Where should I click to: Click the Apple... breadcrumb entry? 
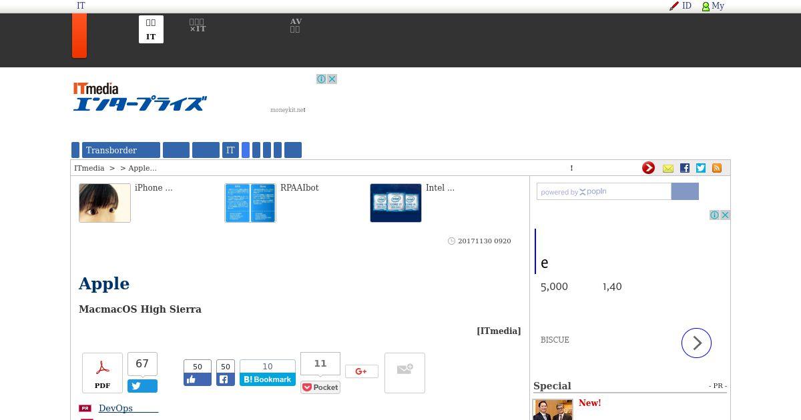click(142, 168)
